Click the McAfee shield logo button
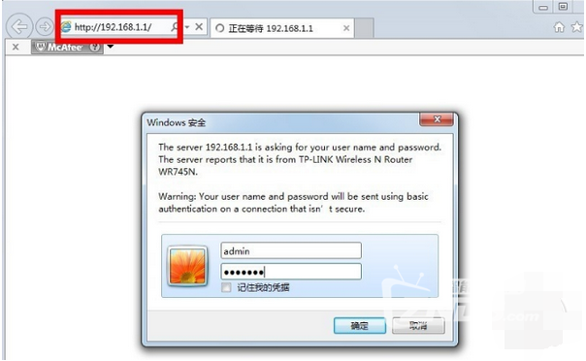Screen dimensions: 586x361 point(58,48)
